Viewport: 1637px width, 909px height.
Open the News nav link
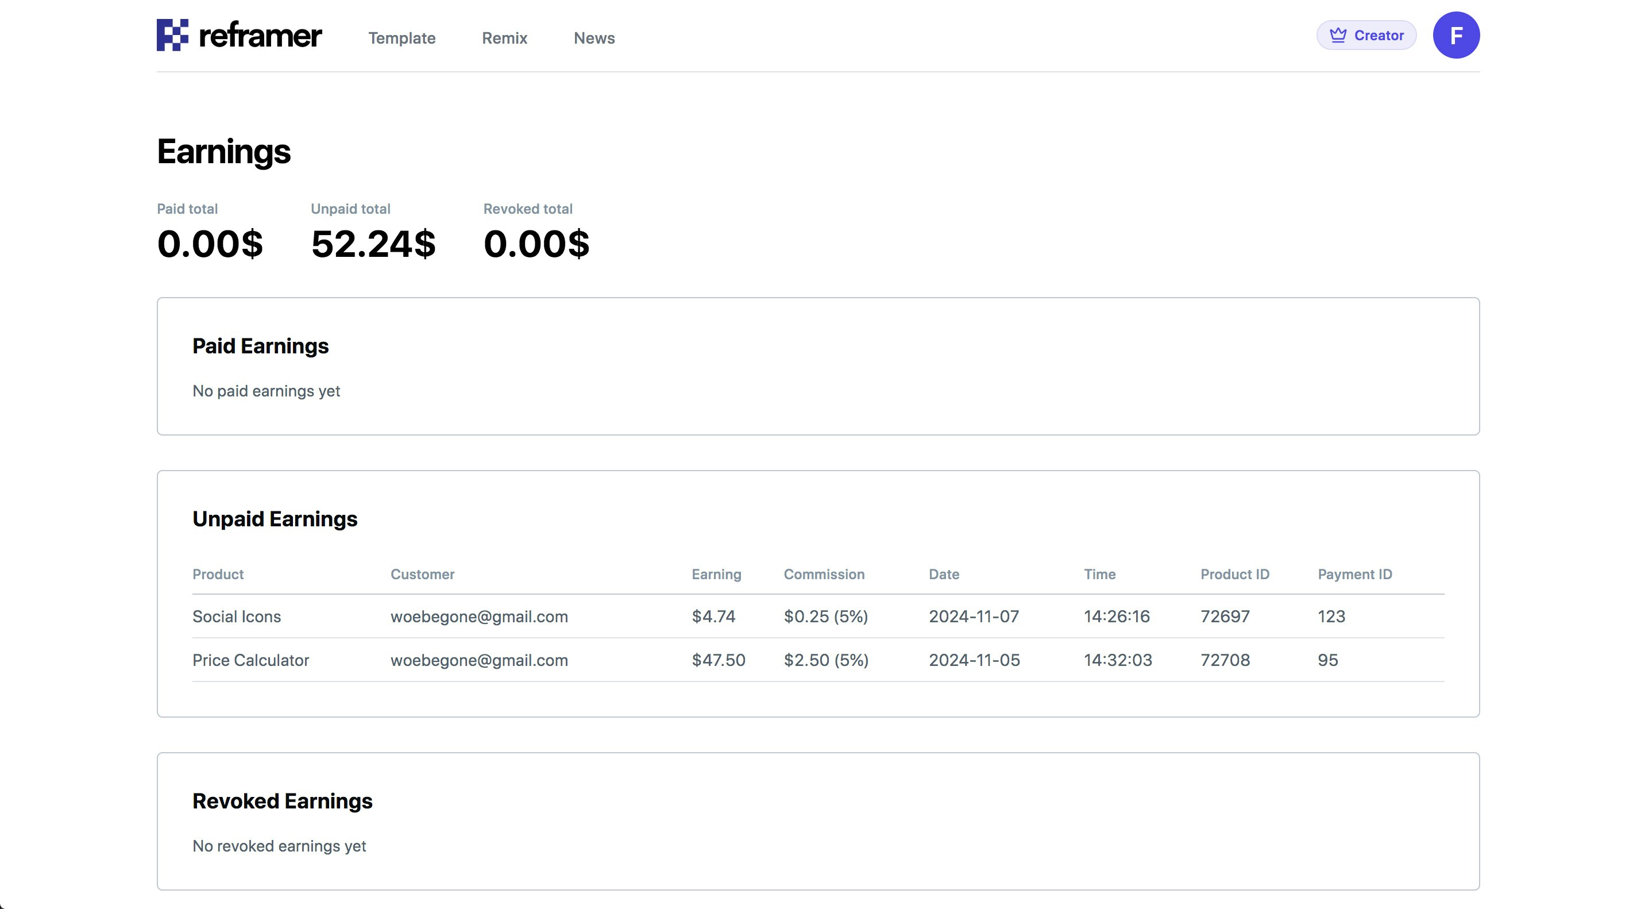[x=594, y=38]
